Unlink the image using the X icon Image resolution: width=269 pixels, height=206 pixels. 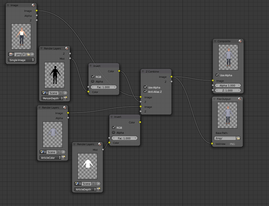[x=32, y=54]
